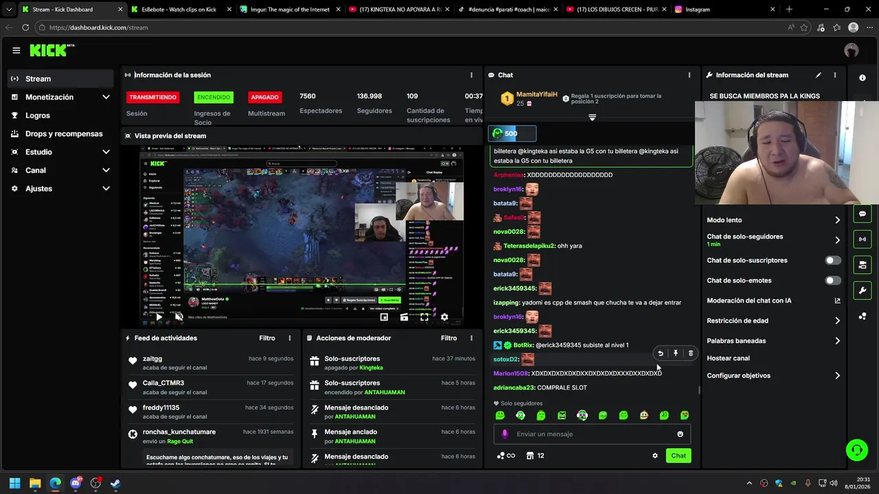Click Hostear canal
Screen dimensions: 879x494
pyautogui.click(x=729, y=358)
